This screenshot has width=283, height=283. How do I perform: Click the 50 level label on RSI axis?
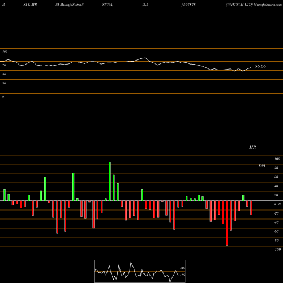click(4, 74)
